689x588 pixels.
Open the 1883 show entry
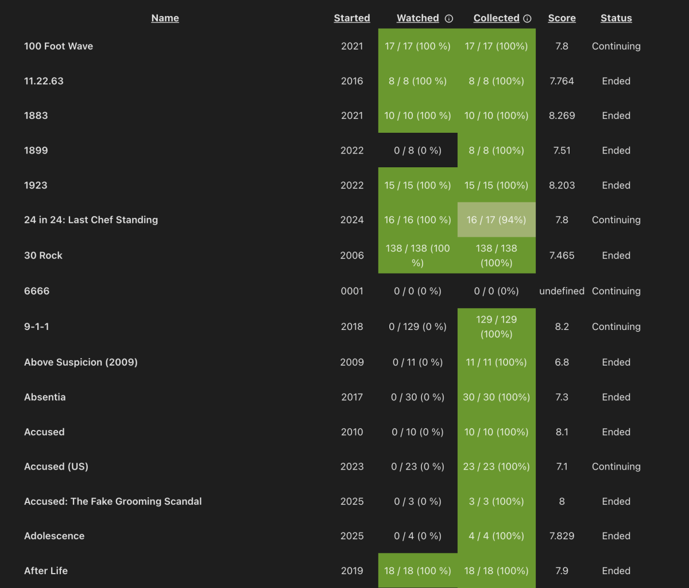(x=36, y=116)
